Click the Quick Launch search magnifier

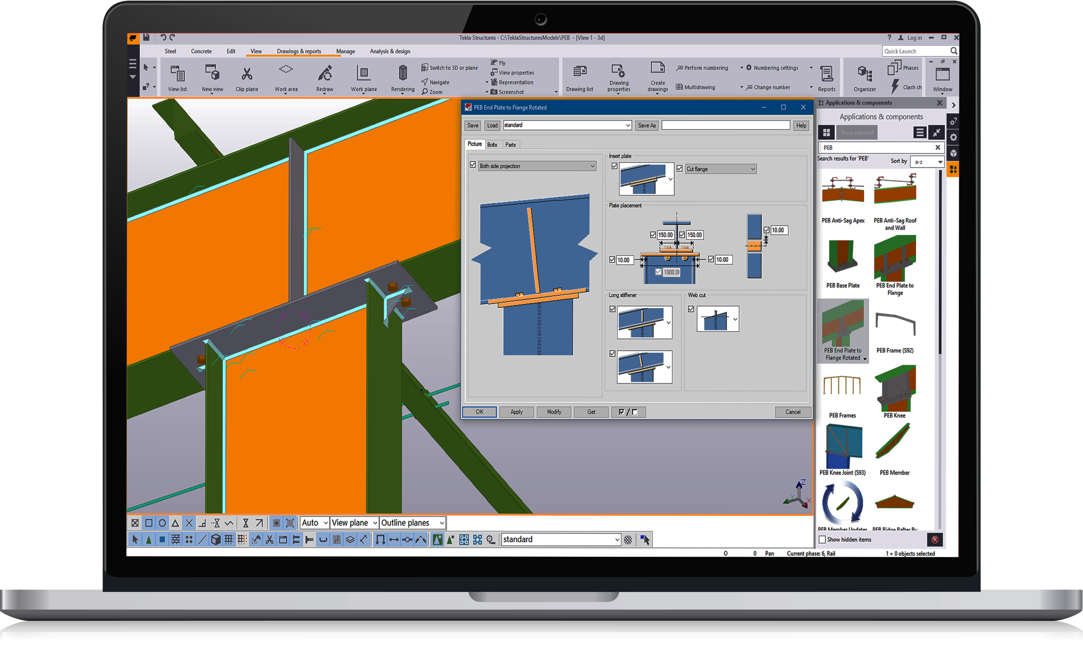tap(953, 51)
